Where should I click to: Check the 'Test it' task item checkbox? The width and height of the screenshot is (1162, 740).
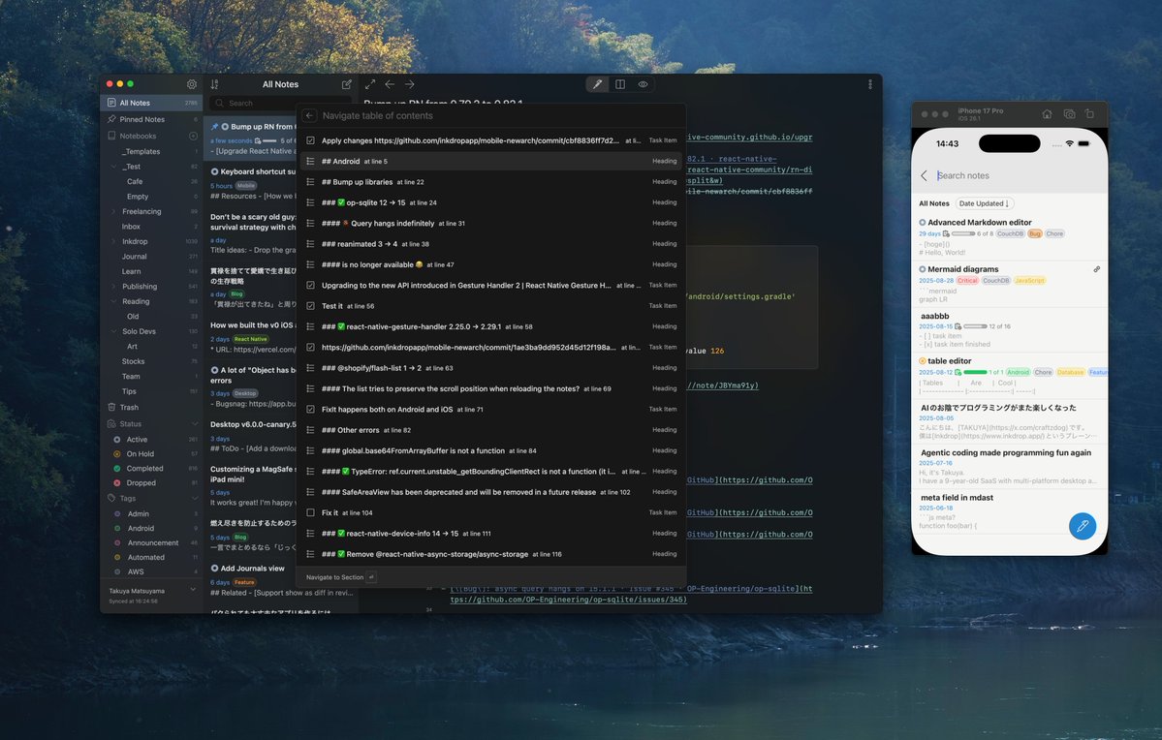[310, 305]
